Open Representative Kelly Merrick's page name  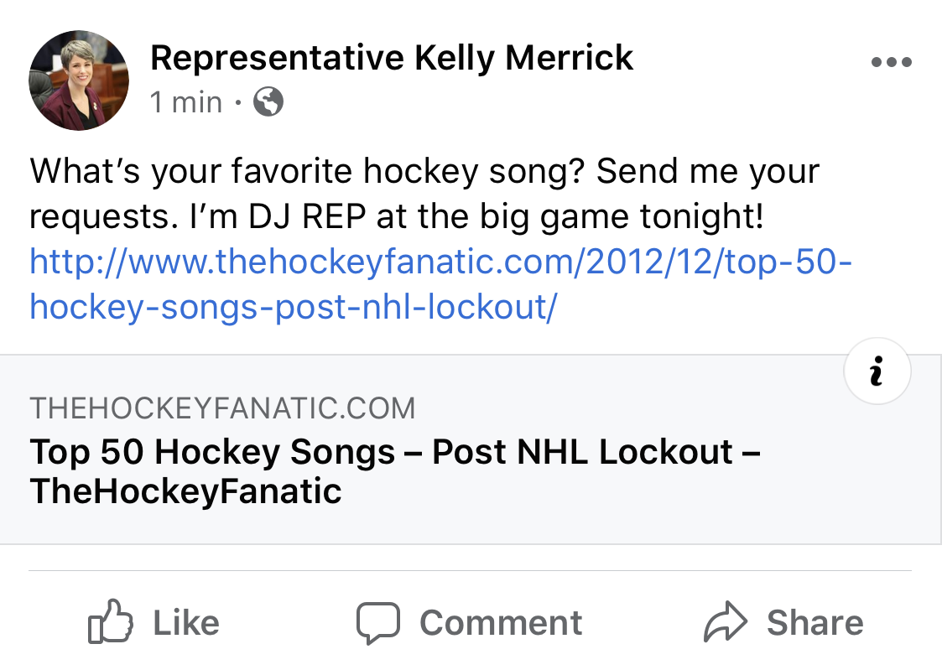(x=391, y=58)
